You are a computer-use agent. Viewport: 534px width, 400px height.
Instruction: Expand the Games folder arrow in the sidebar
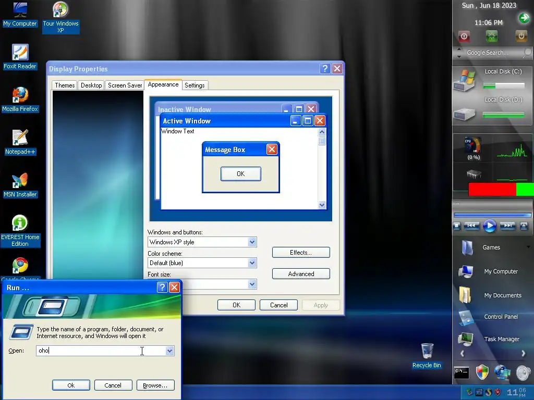(529, 247)
